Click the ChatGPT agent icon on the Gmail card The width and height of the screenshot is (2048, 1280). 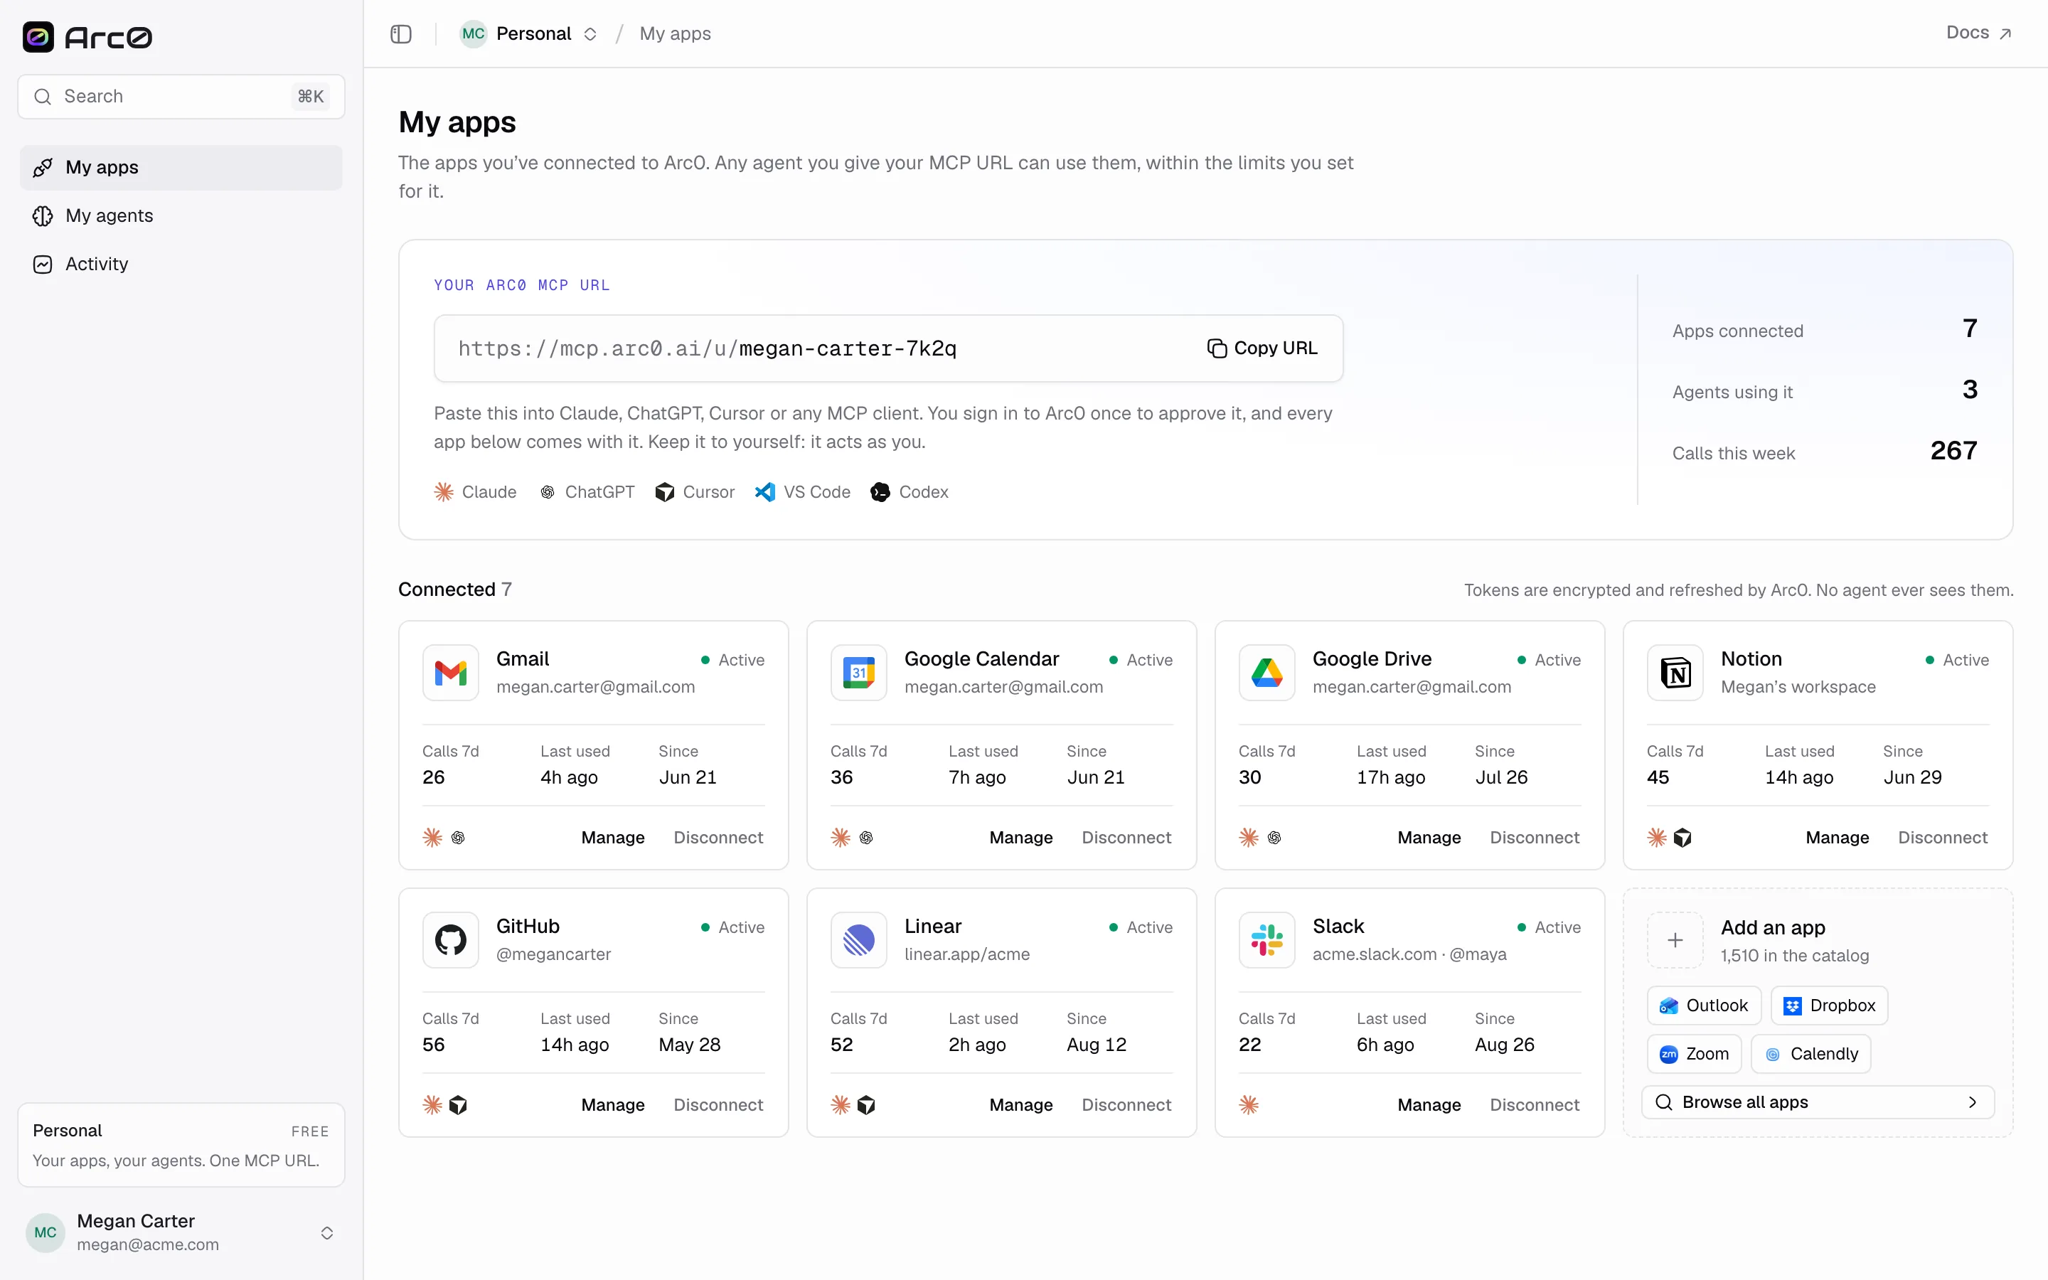(x=458, y=838)
